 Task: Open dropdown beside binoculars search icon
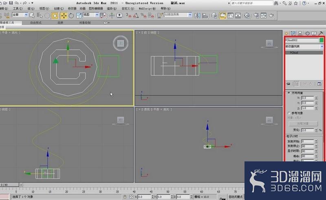point(280,3)
